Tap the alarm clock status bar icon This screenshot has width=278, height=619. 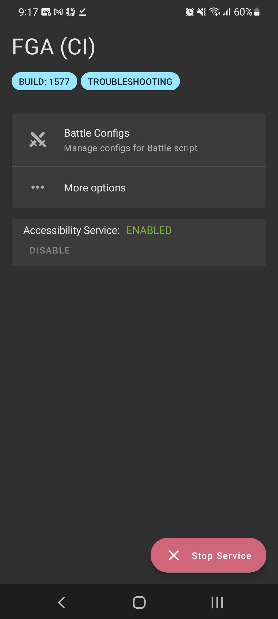pyautogui.click(x=189, y=12)
